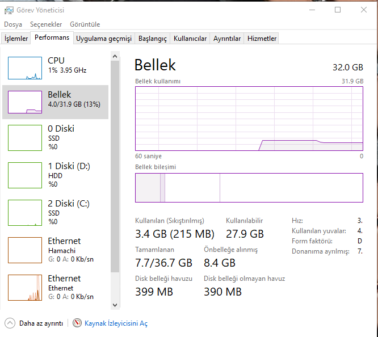Image resolution: width=378 pixels, height=337 pixels.
Task: Click the sidebar scrollbar down arrow
Action: pos(115,305)
